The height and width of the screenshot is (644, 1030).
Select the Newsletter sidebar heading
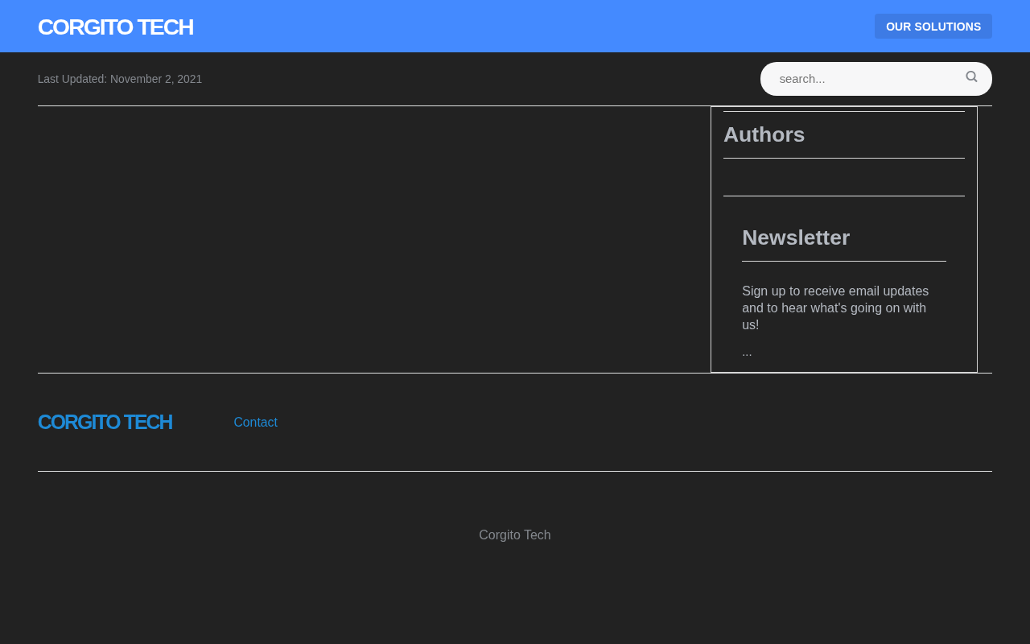click(796, 237)
